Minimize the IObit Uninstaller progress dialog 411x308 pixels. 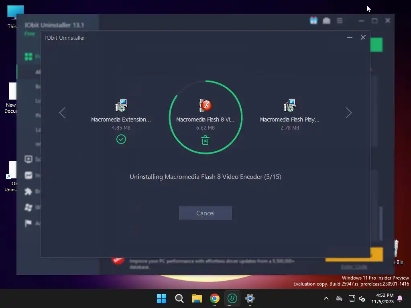[350, 37]
